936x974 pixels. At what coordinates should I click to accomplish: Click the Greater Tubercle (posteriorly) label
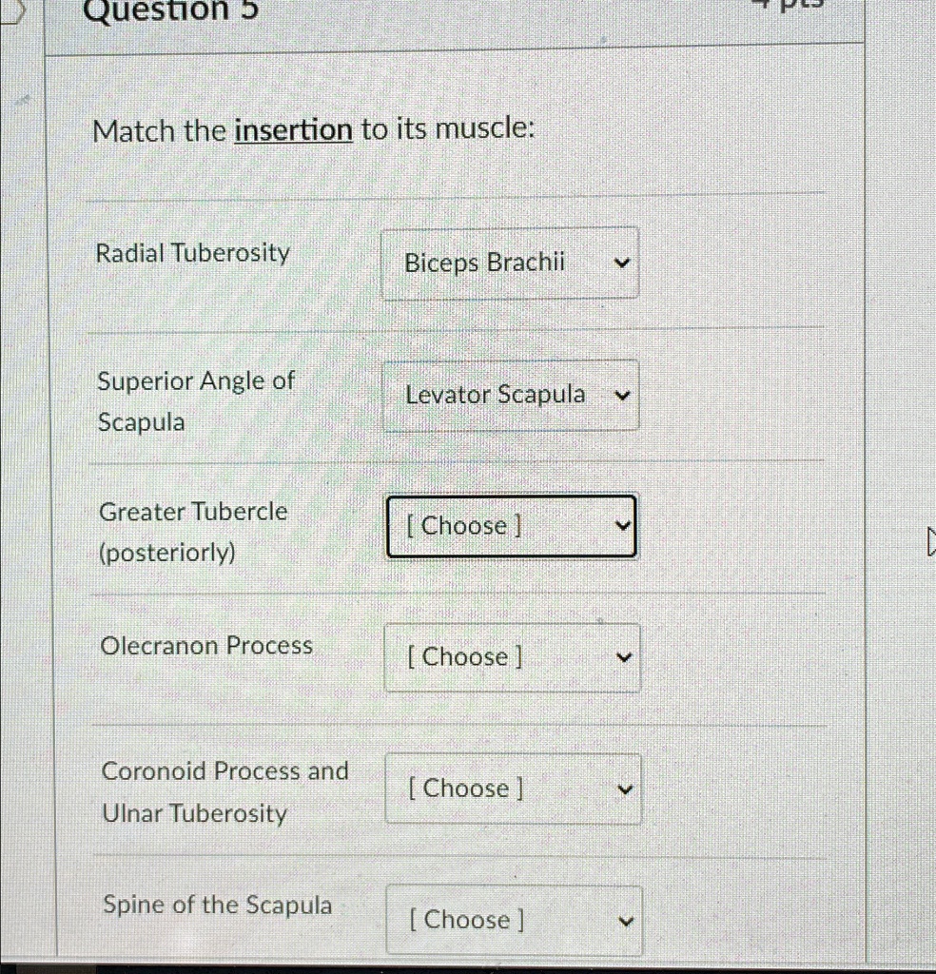(x=192, y=531)
